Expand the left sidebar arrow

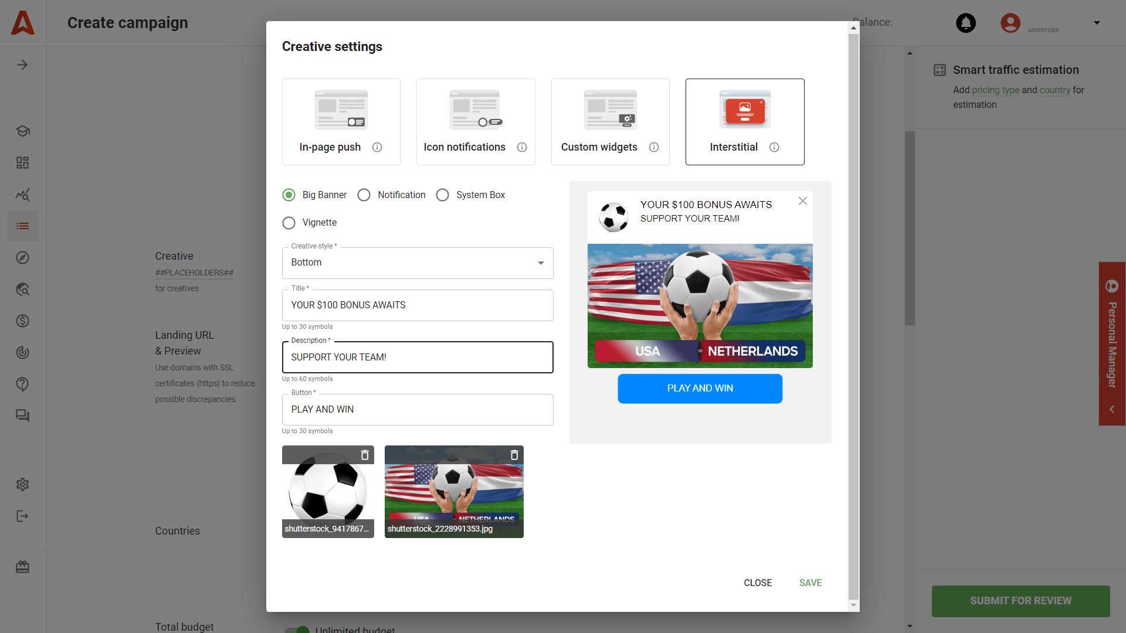[22, 65]
